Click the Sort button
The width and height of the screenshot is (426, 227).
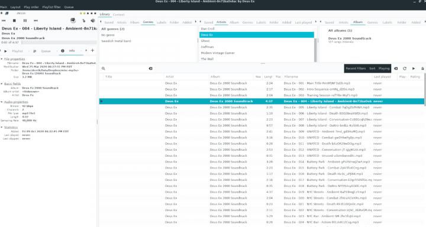click(372, 69)
